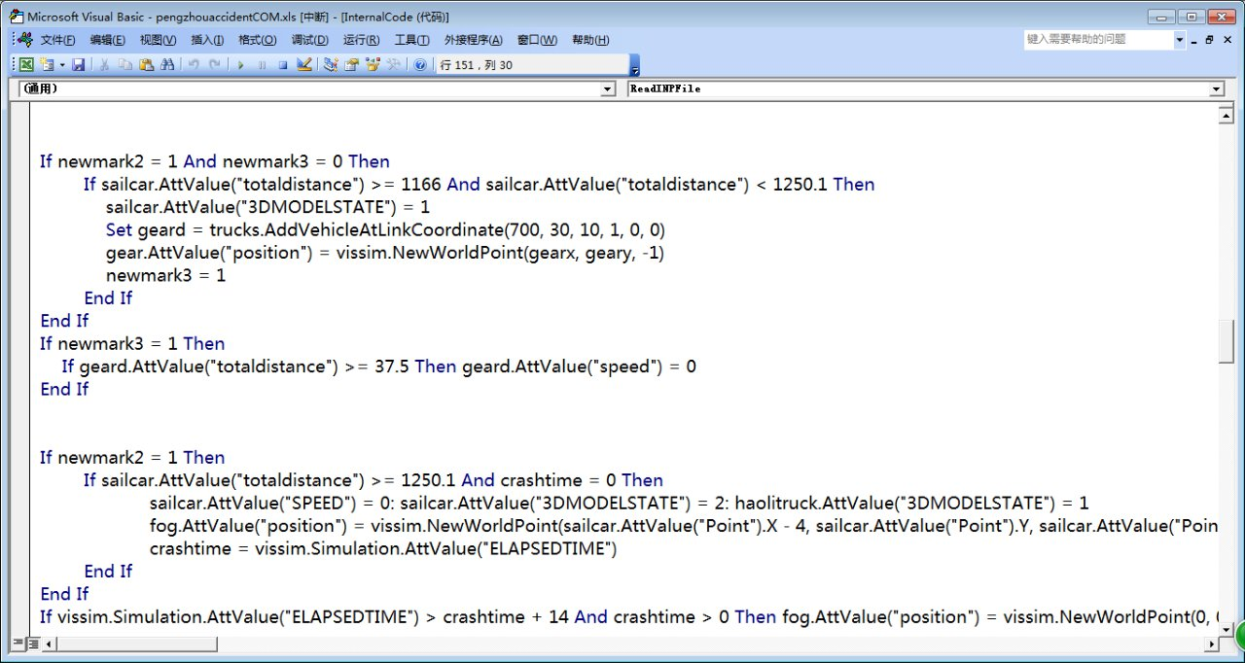Open the 格式(O) menu

(258, 40)
